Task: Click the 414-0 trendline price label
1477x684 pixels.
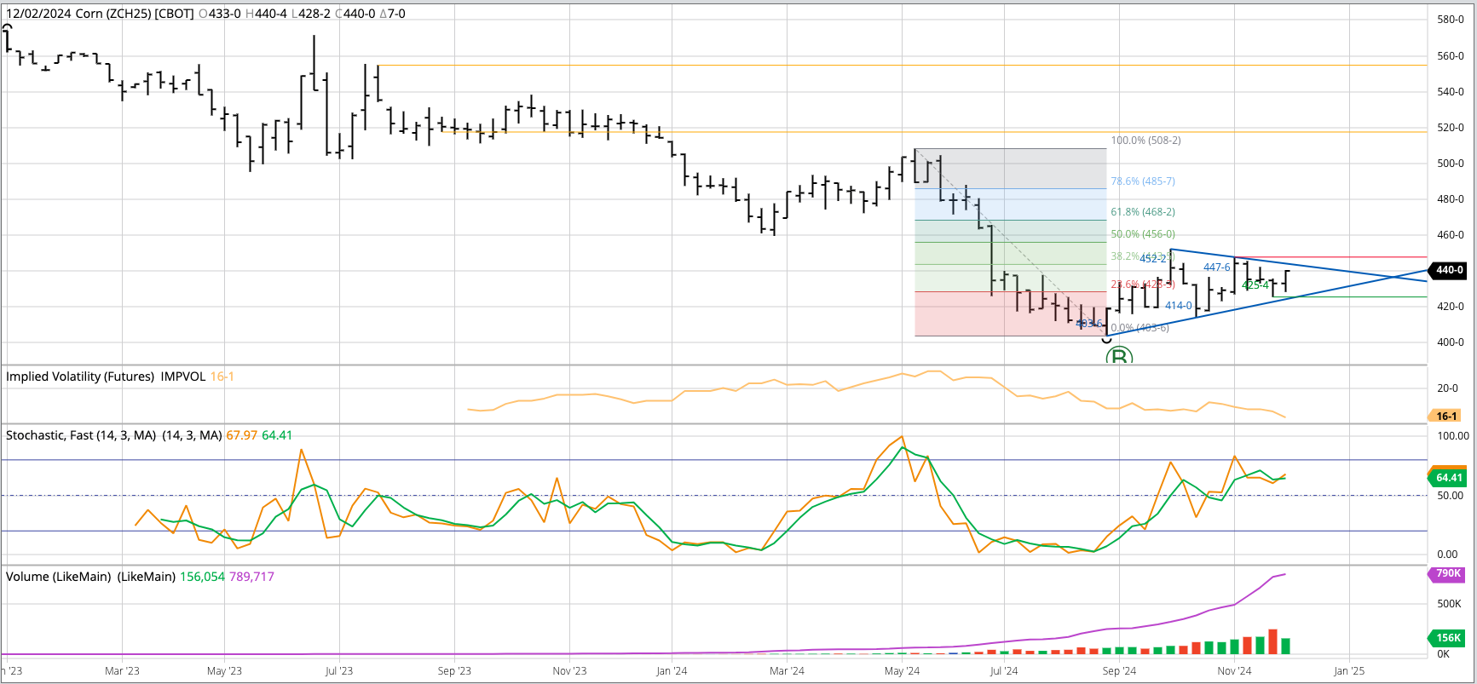Action: (x=1178, y=306)
